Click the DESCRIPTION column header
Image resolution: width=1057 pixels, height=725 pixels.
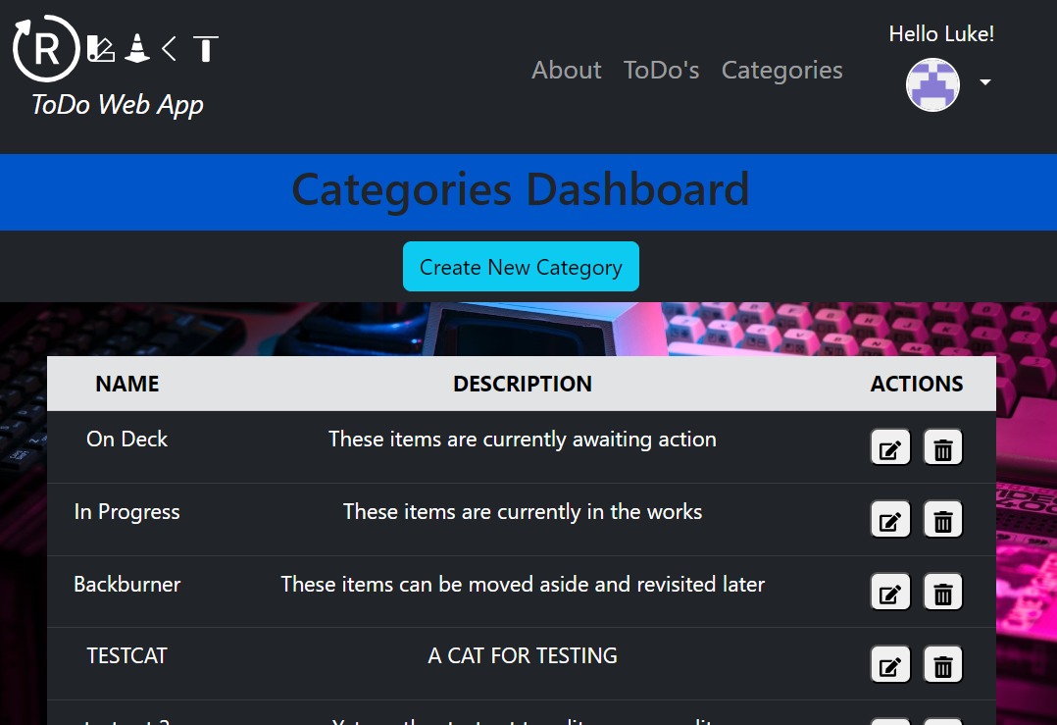pos(523,384)
